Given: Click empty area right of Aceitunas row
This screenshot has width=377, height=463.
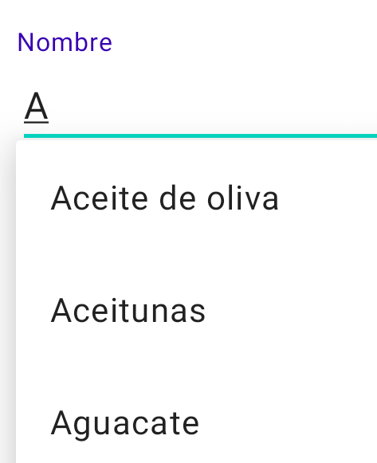Looking at the screenshot, I should (x=291, y=311).
